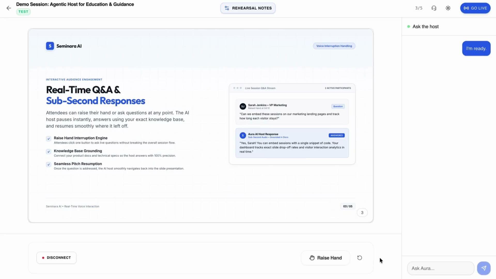The image size is (496, 279).
Task: Click the Interactive Audience Engagement label
Action: point(74,80)
